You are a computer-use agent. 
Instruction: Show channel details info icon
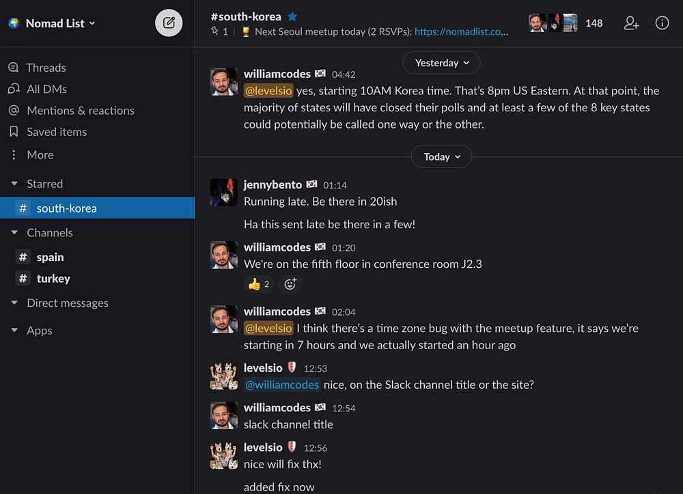(x=662, y=23)
